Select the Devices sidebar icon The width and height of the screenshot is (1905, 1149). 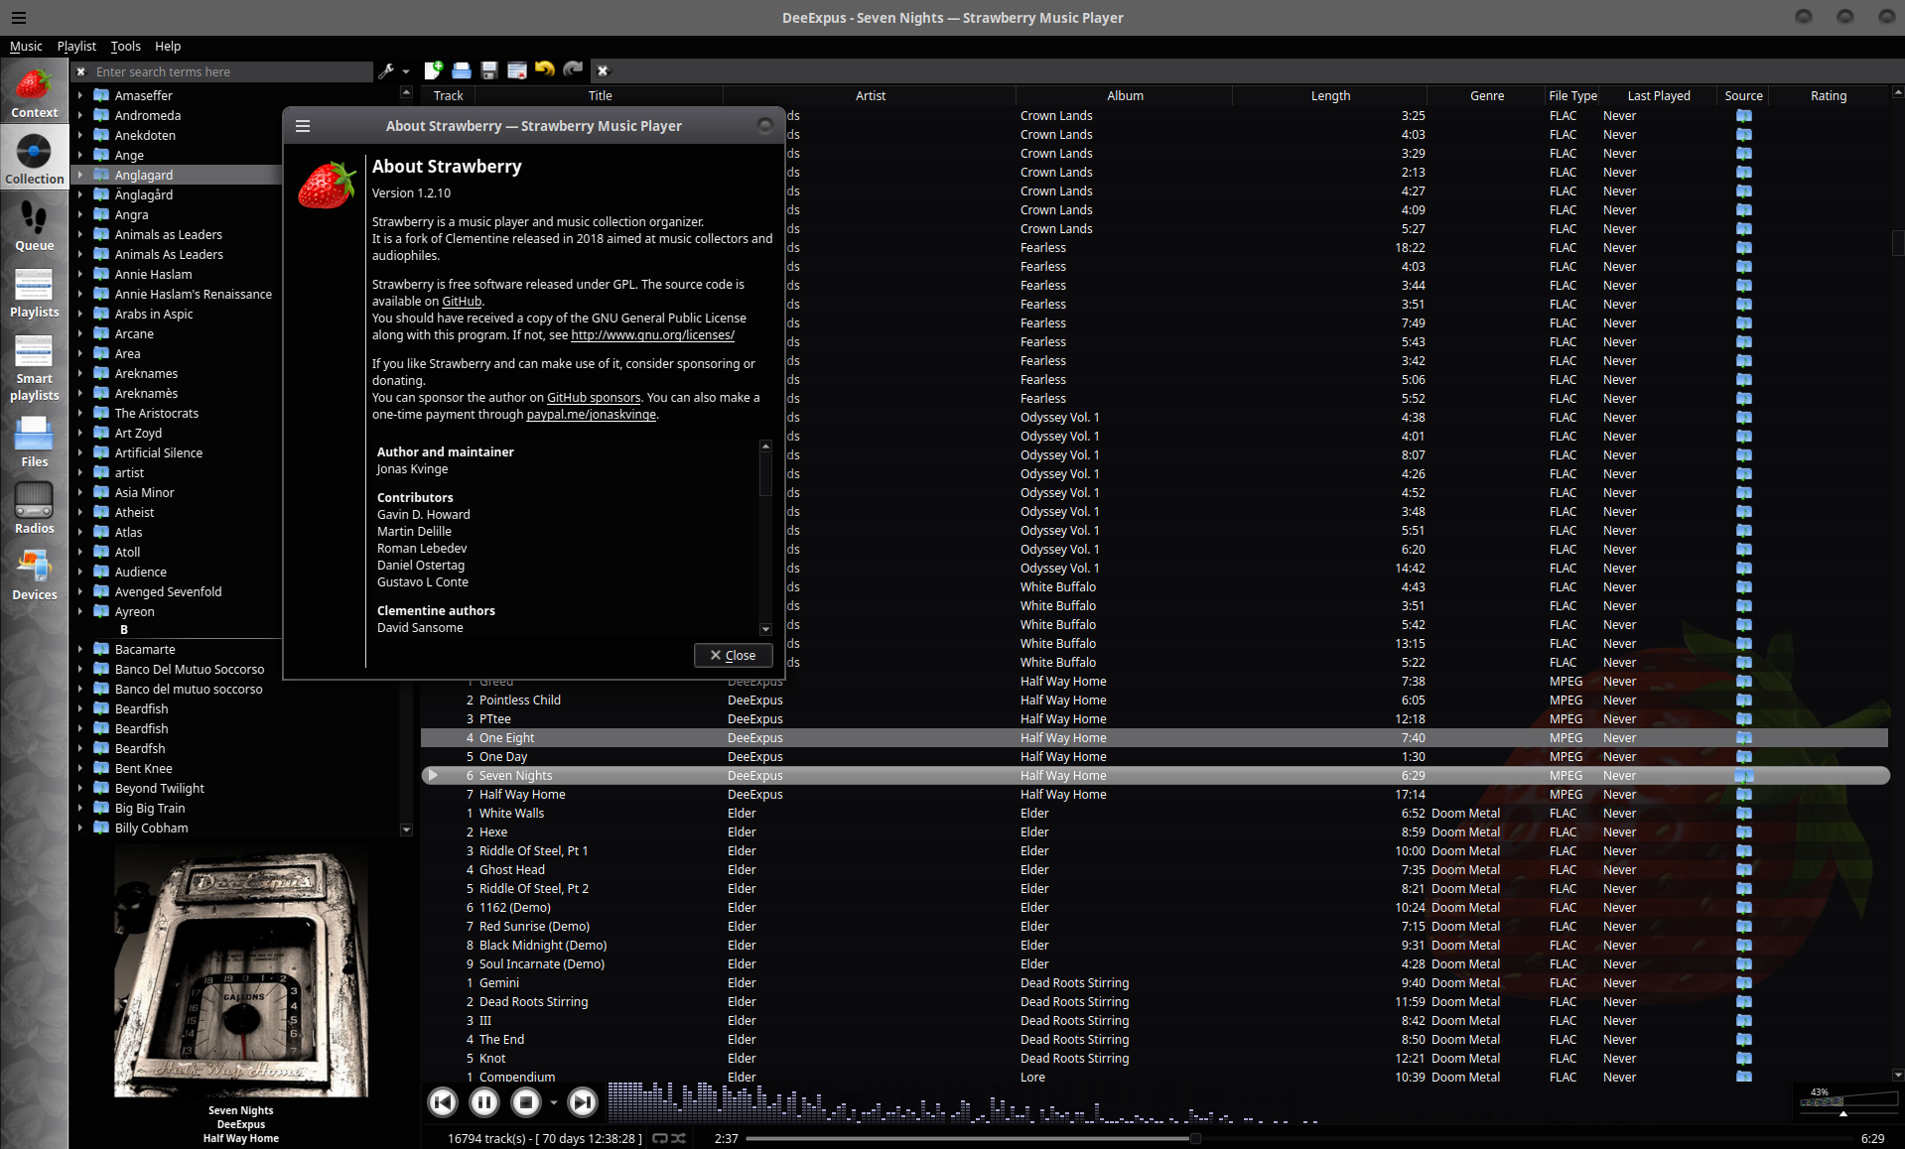34,574
